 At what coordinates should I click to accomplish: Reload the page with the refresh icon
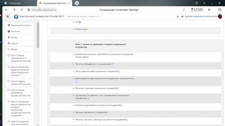[x=22, y=10]
